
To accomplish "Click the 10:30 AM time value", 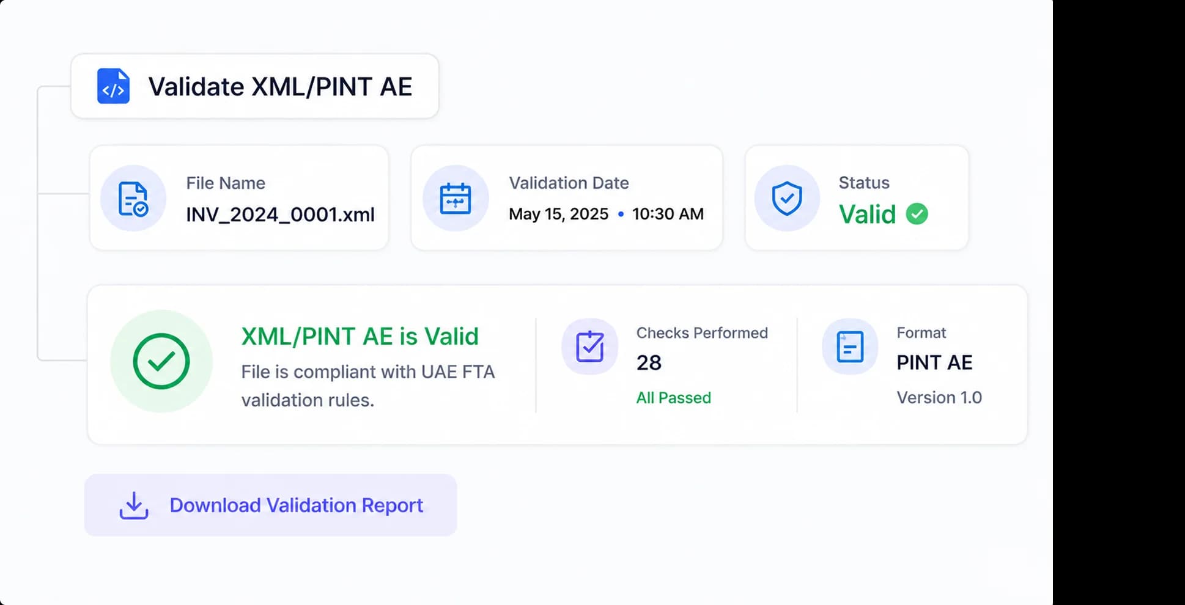I will tap(668, 214).
